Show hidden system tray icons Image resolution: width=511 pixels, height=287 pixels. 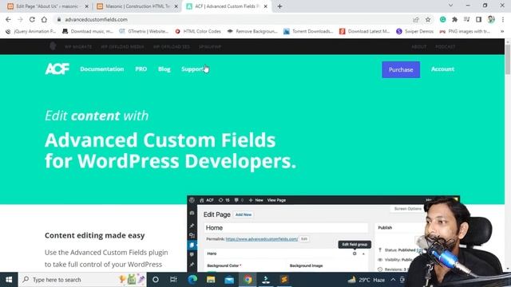pos(393,280)
